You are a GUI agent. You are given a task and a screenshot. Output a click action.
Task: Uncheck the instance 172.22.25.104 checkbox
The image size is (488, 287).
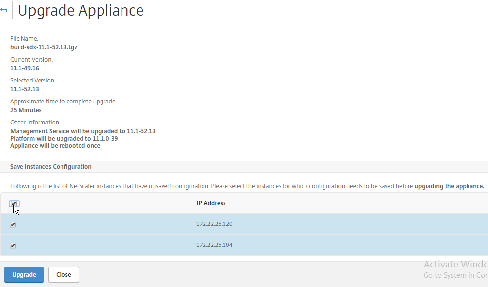coord(13,246)
